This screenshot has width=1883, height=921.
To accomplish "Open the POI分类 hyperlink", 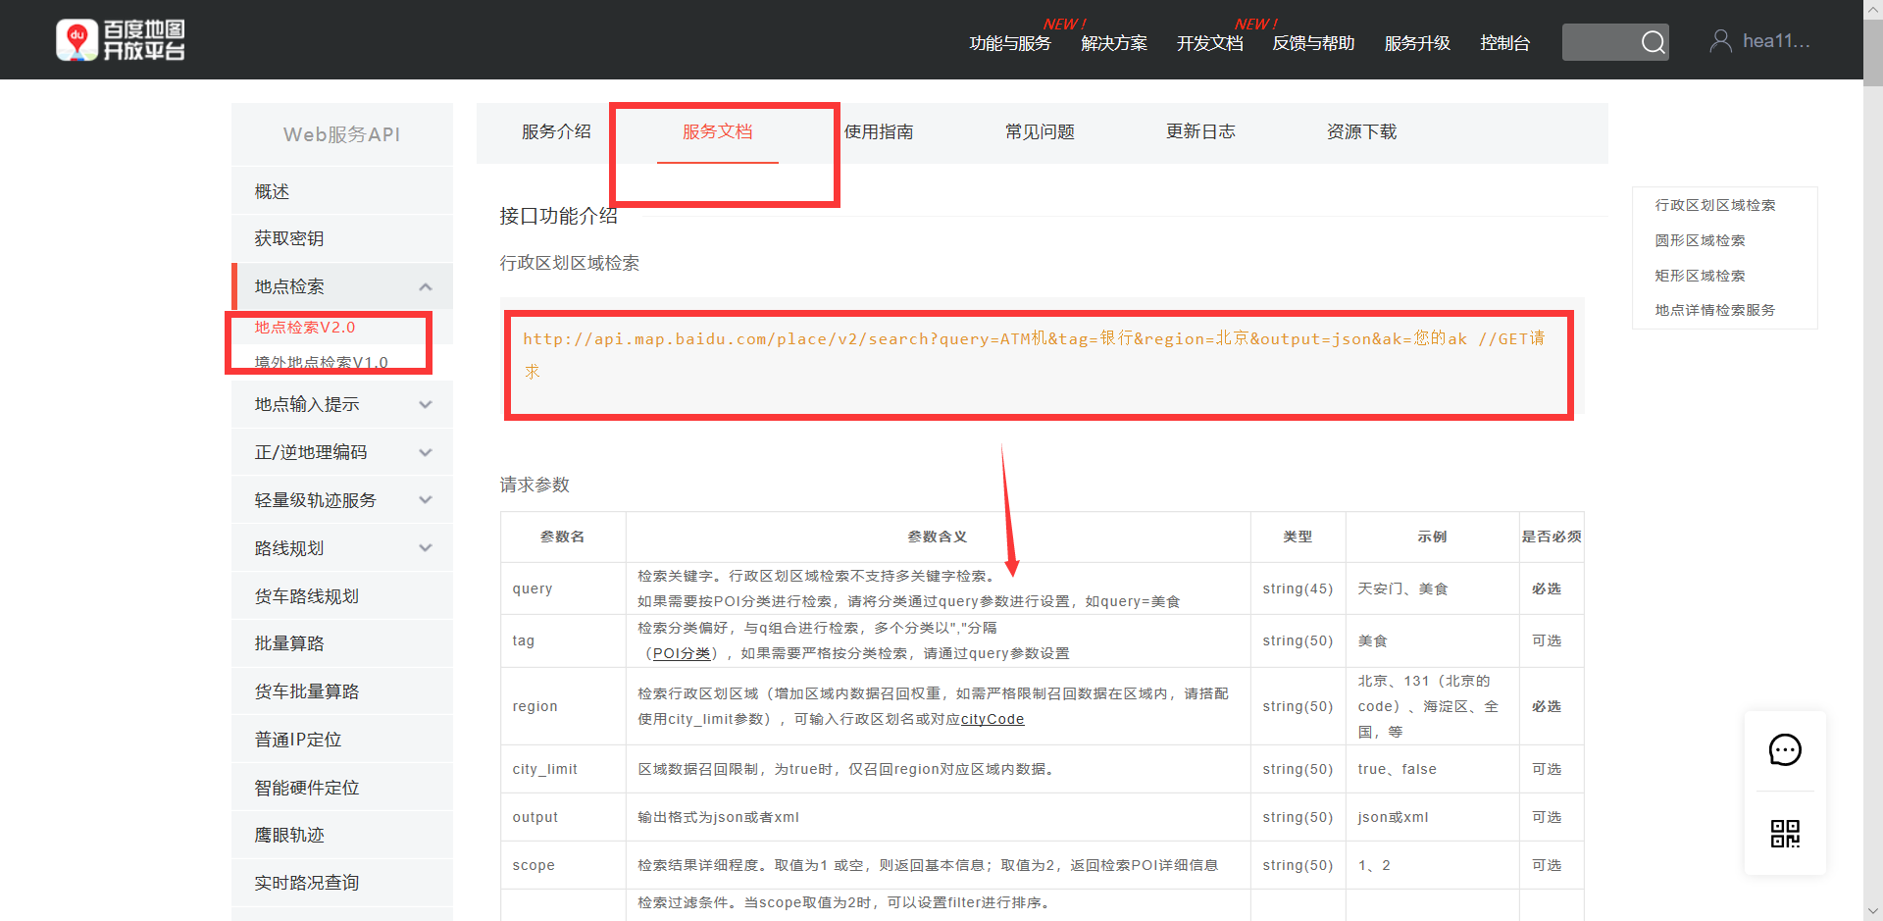I will 682,653.
